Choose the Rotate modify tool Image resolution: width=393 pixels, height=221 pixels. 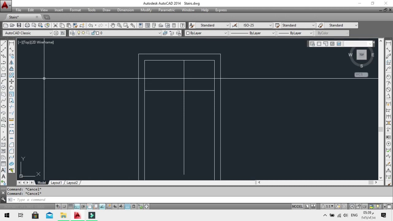11,88
